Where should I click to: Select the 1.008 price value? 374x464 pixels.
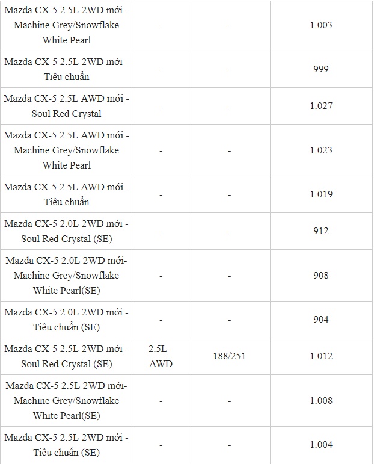(320, 401)
